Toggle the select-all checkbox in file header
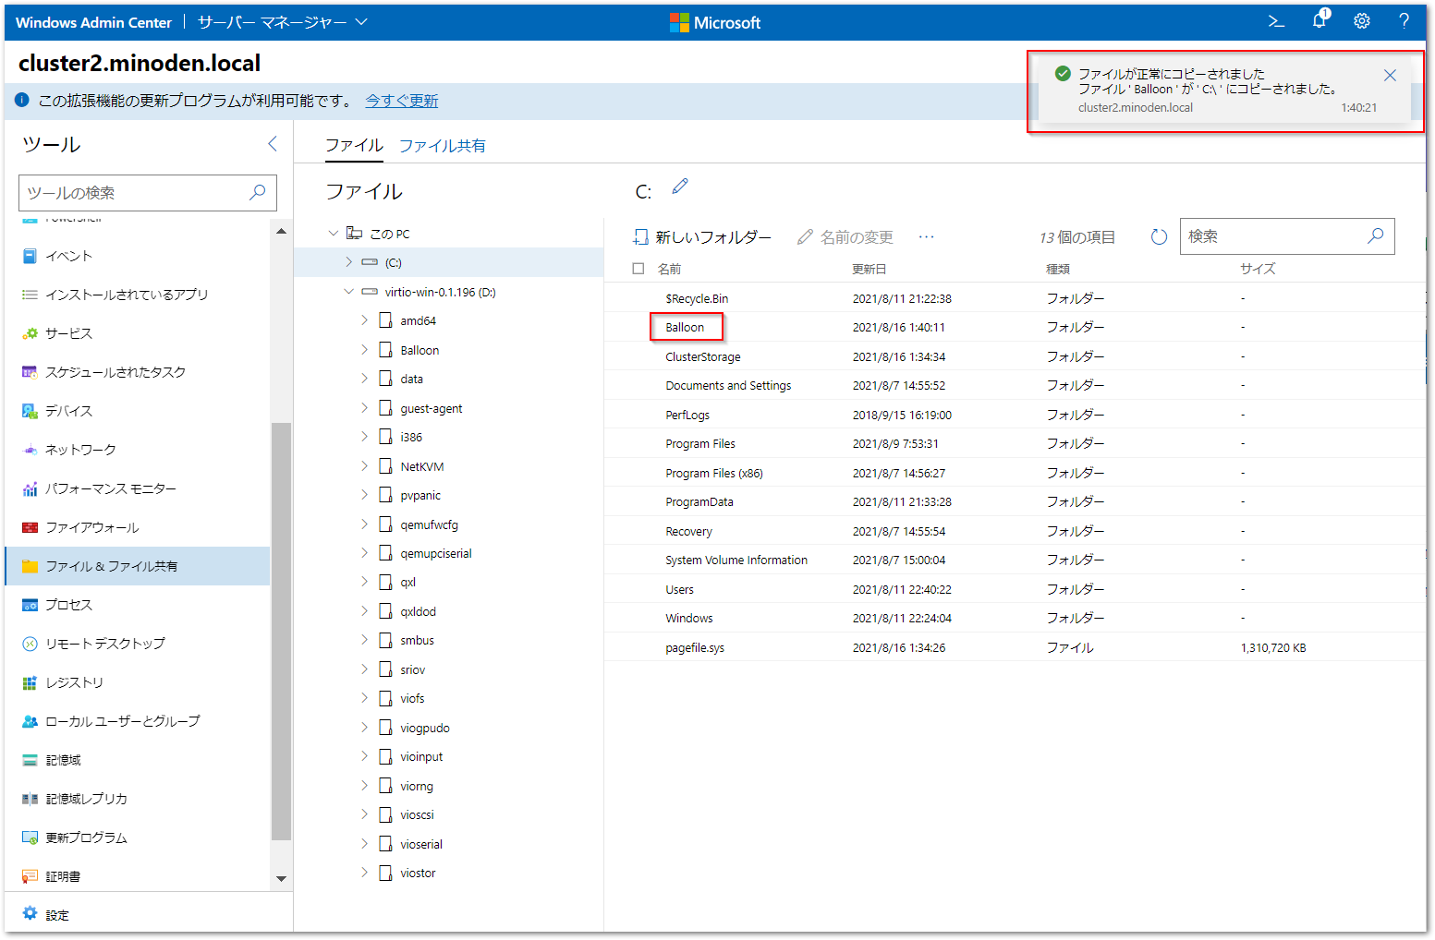The image size is (1435, 940). 638,269
